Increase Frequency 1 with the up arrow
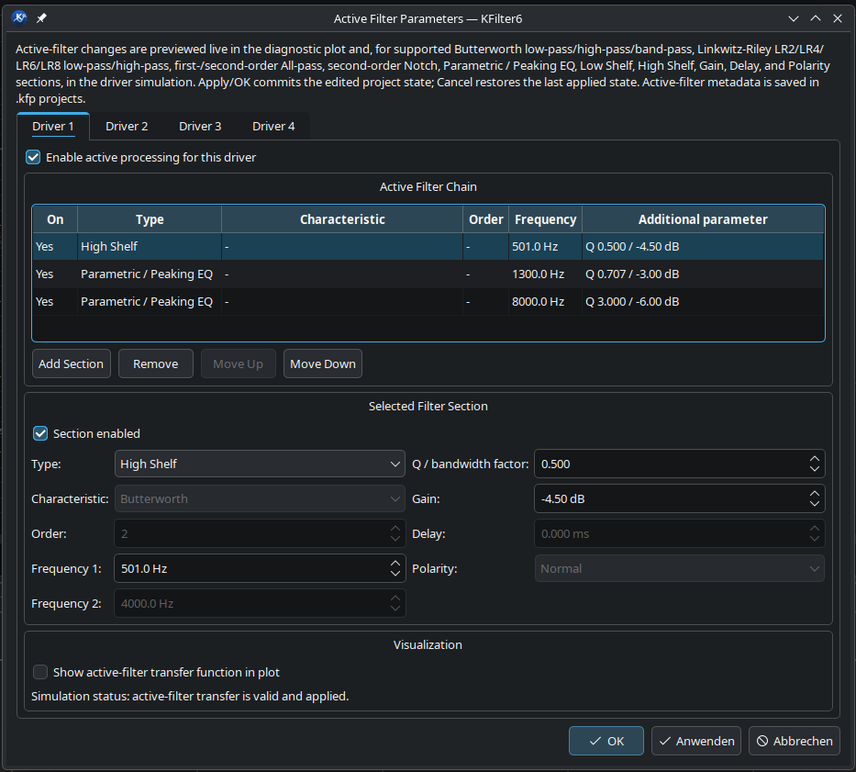 pyautogui.click(x=395, y=564)
